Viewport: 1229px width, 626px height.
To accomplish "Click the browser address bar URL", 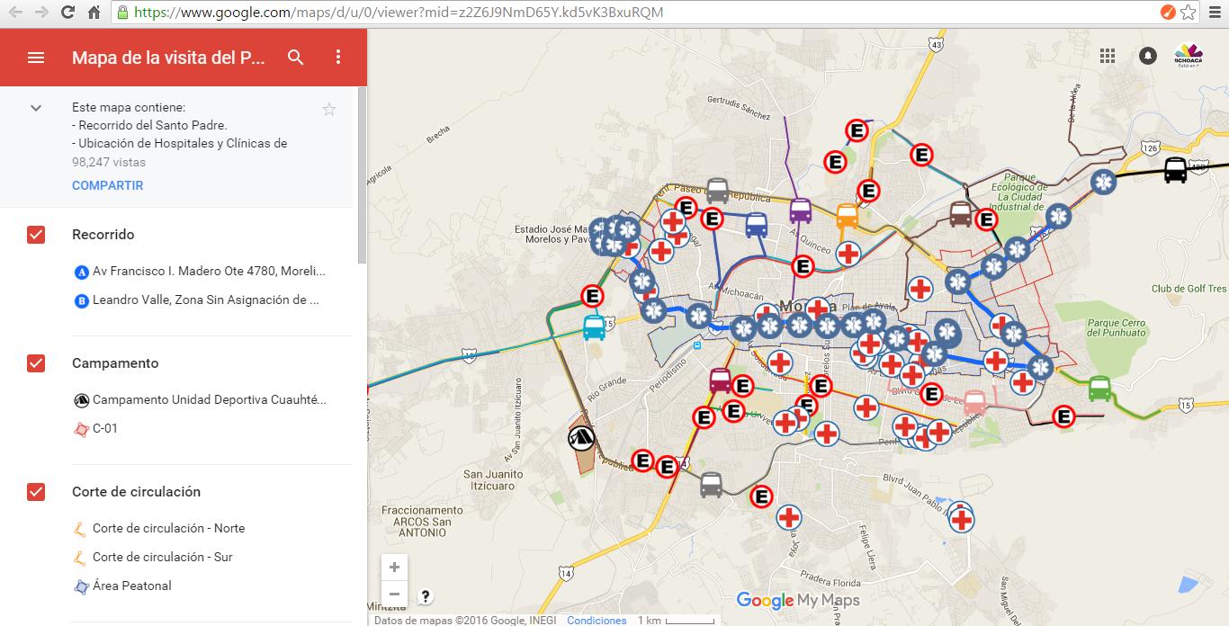I will (x=630, y=13).
